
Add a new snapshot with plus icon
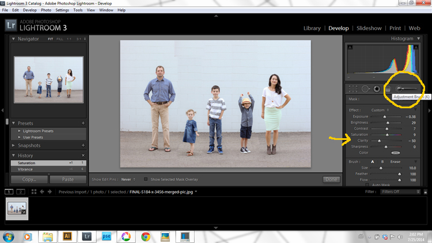83,145
